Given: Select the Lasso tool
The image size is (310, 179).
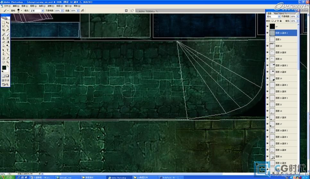Looking at the screenshot, I should tap(3, 27).
